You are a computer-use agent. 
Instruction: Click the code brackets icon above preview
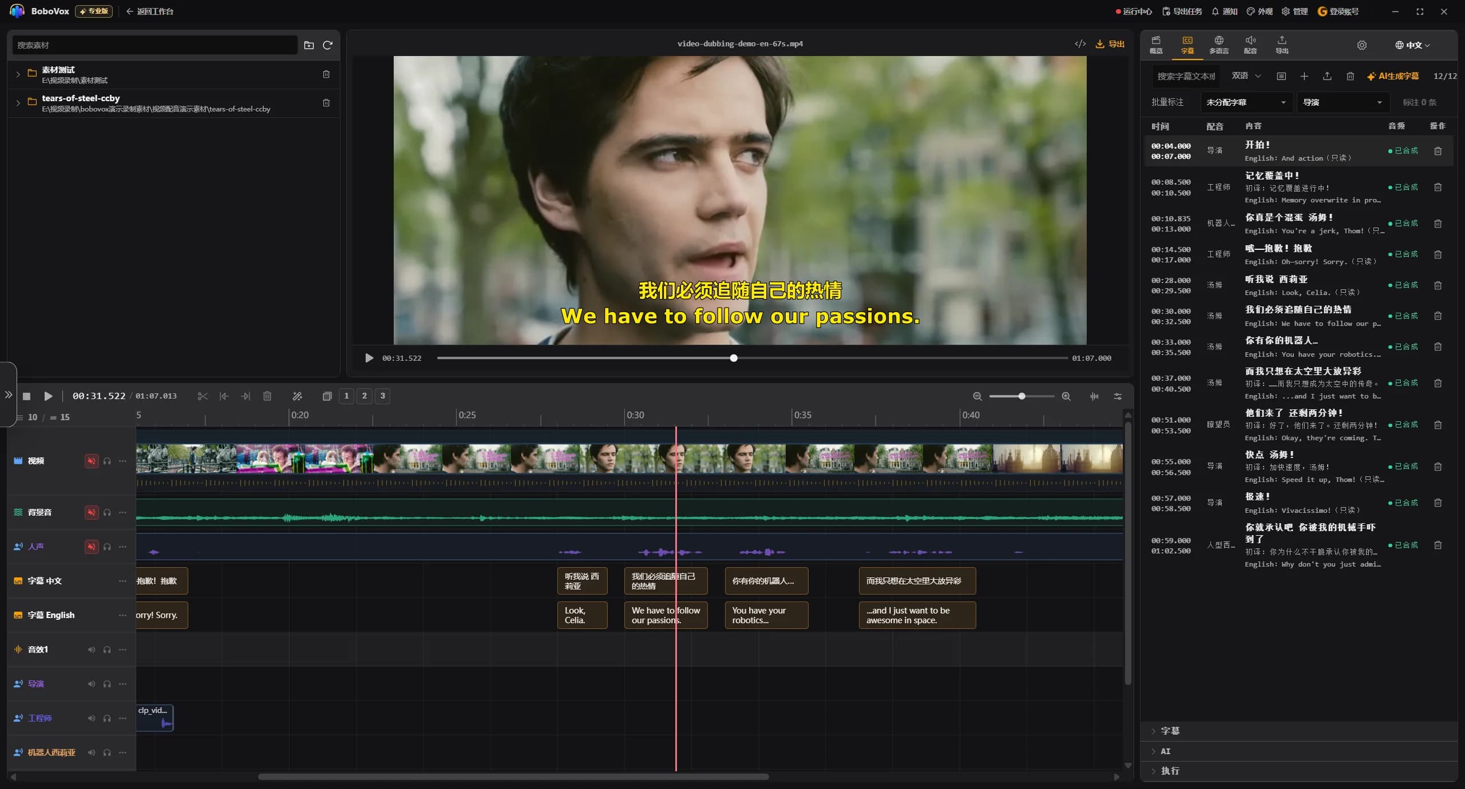pyautogui.click(x=1080, y=44)
